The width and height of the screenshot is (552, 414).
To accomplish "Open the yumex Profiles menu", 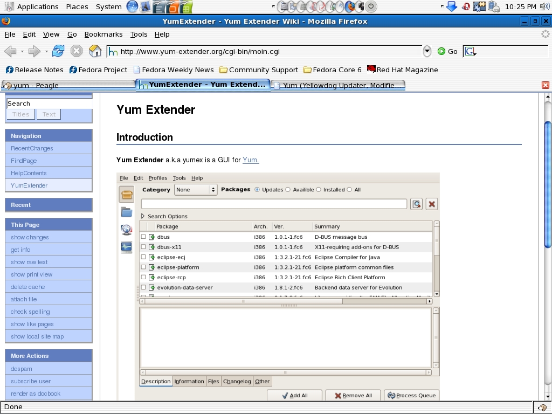I will coord(158,178).
